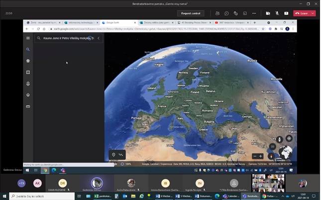Open Calendar Teams taskbar item
This screenshot has height=200, width=321.
click(x=231, y=196)
